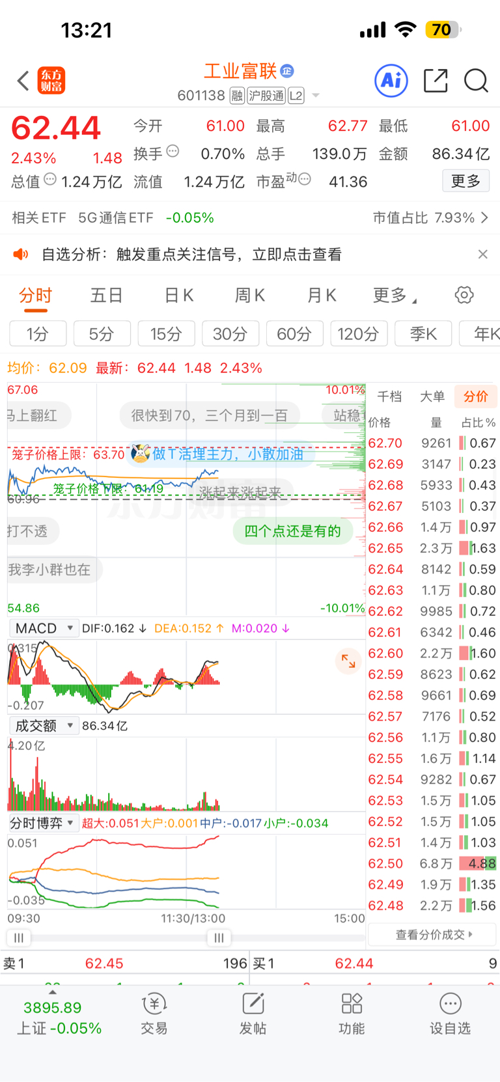Image resolution: width=500 pixels, height=1082 pixels.
Task: Tap the info icon beside 总值
Action: click(x=50, y=179)
